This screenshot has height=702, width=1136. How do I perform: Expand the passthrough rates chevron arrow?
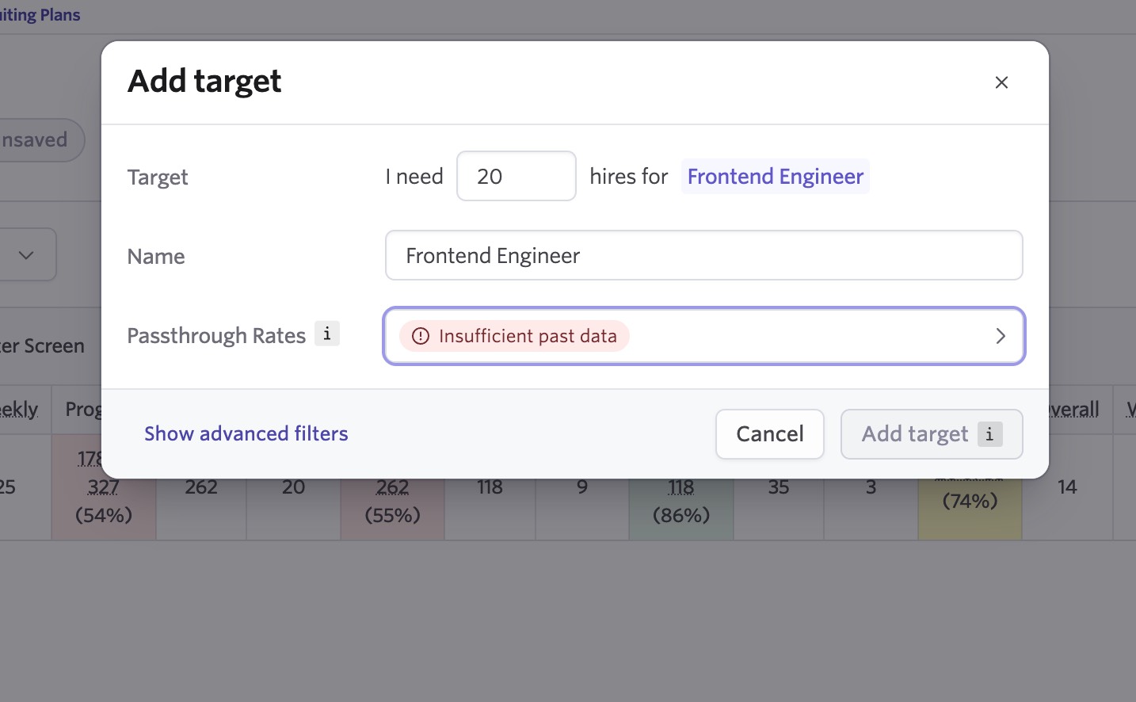[x=1001, y=336]
